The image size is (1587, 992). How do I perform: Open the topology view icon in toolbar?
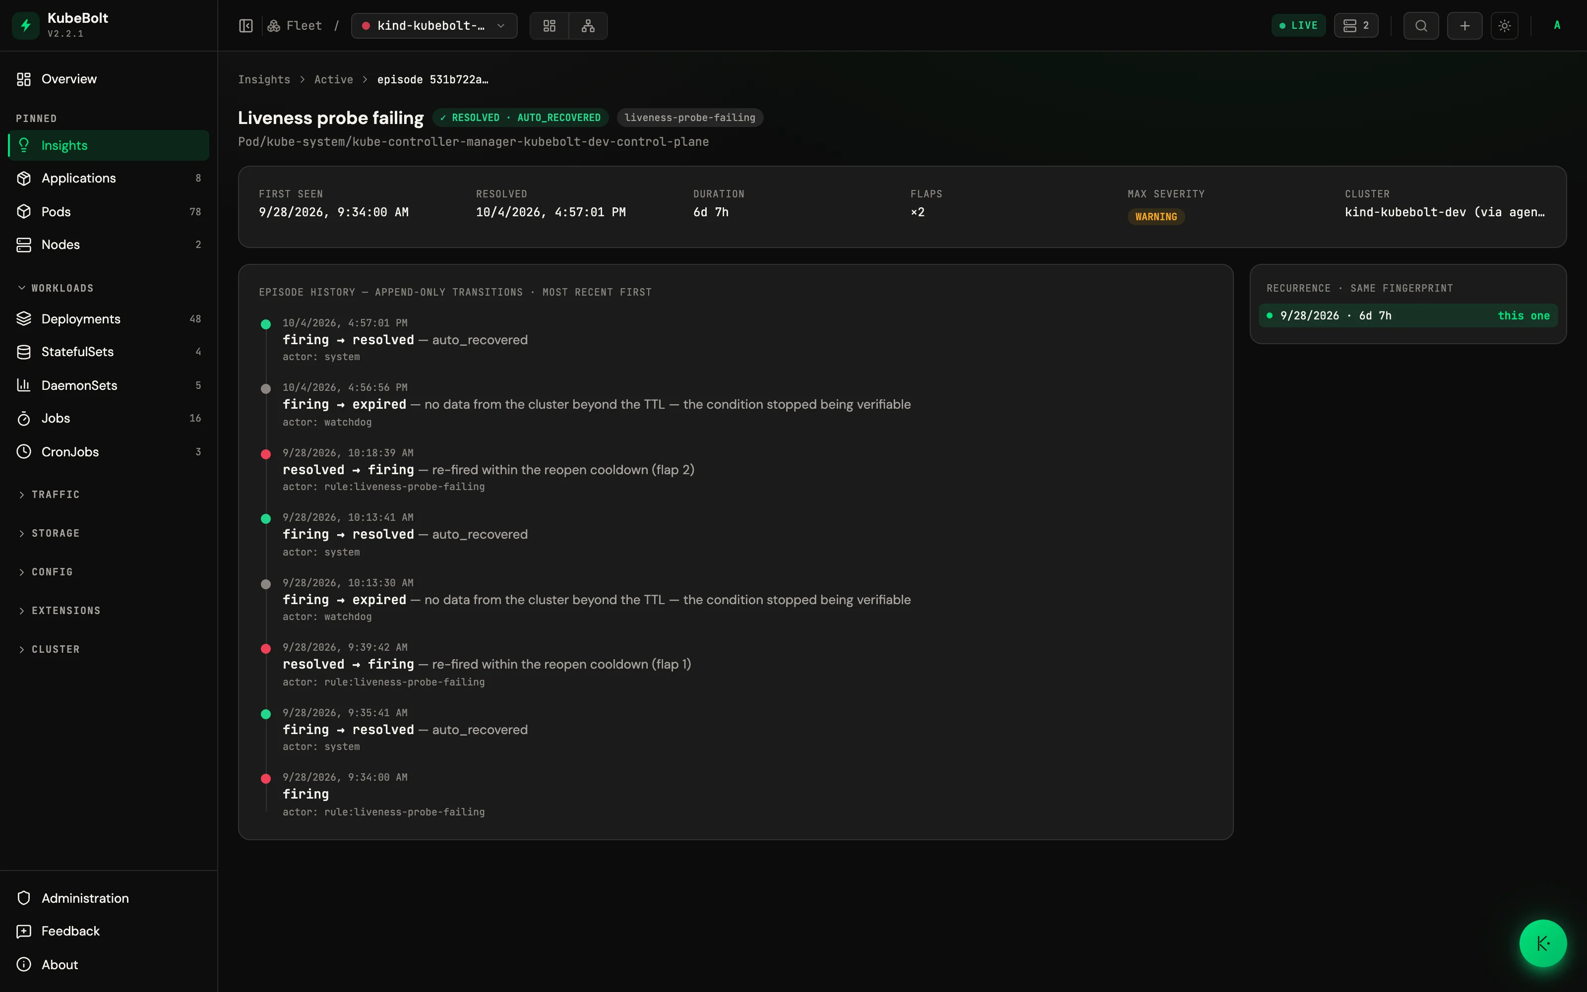[588, 26]
